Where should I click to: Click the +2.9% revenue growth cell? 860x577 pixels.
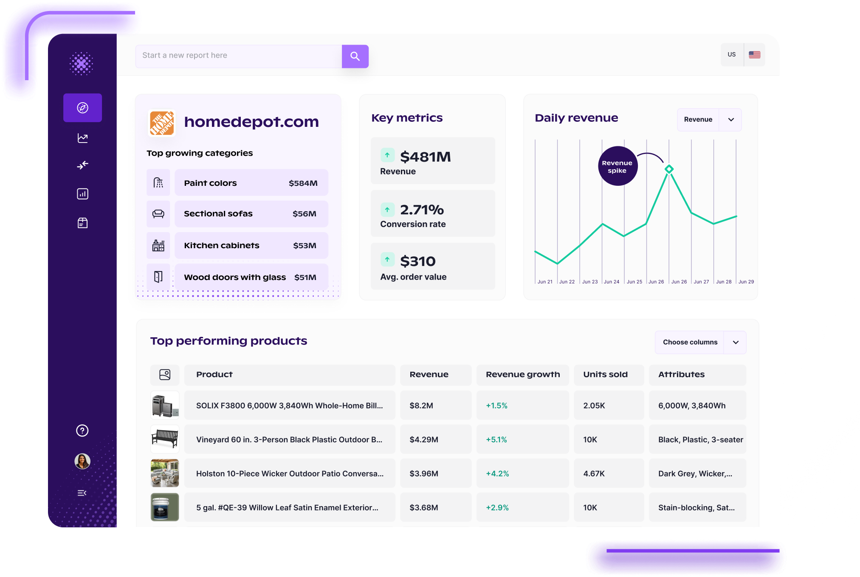523,507
